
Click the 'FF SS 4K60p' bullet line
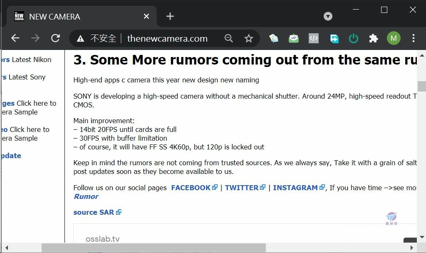[x=169, y=147]
